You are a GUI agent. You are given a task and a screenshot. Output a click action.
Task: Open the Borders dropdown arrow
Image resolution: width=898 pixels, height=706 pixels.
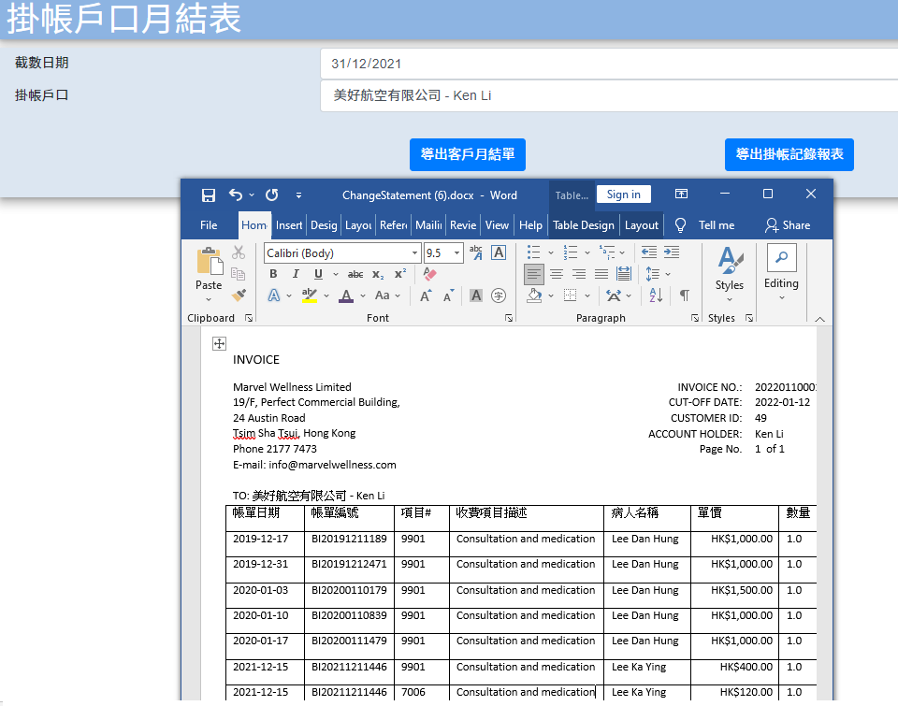click(587, 296)
